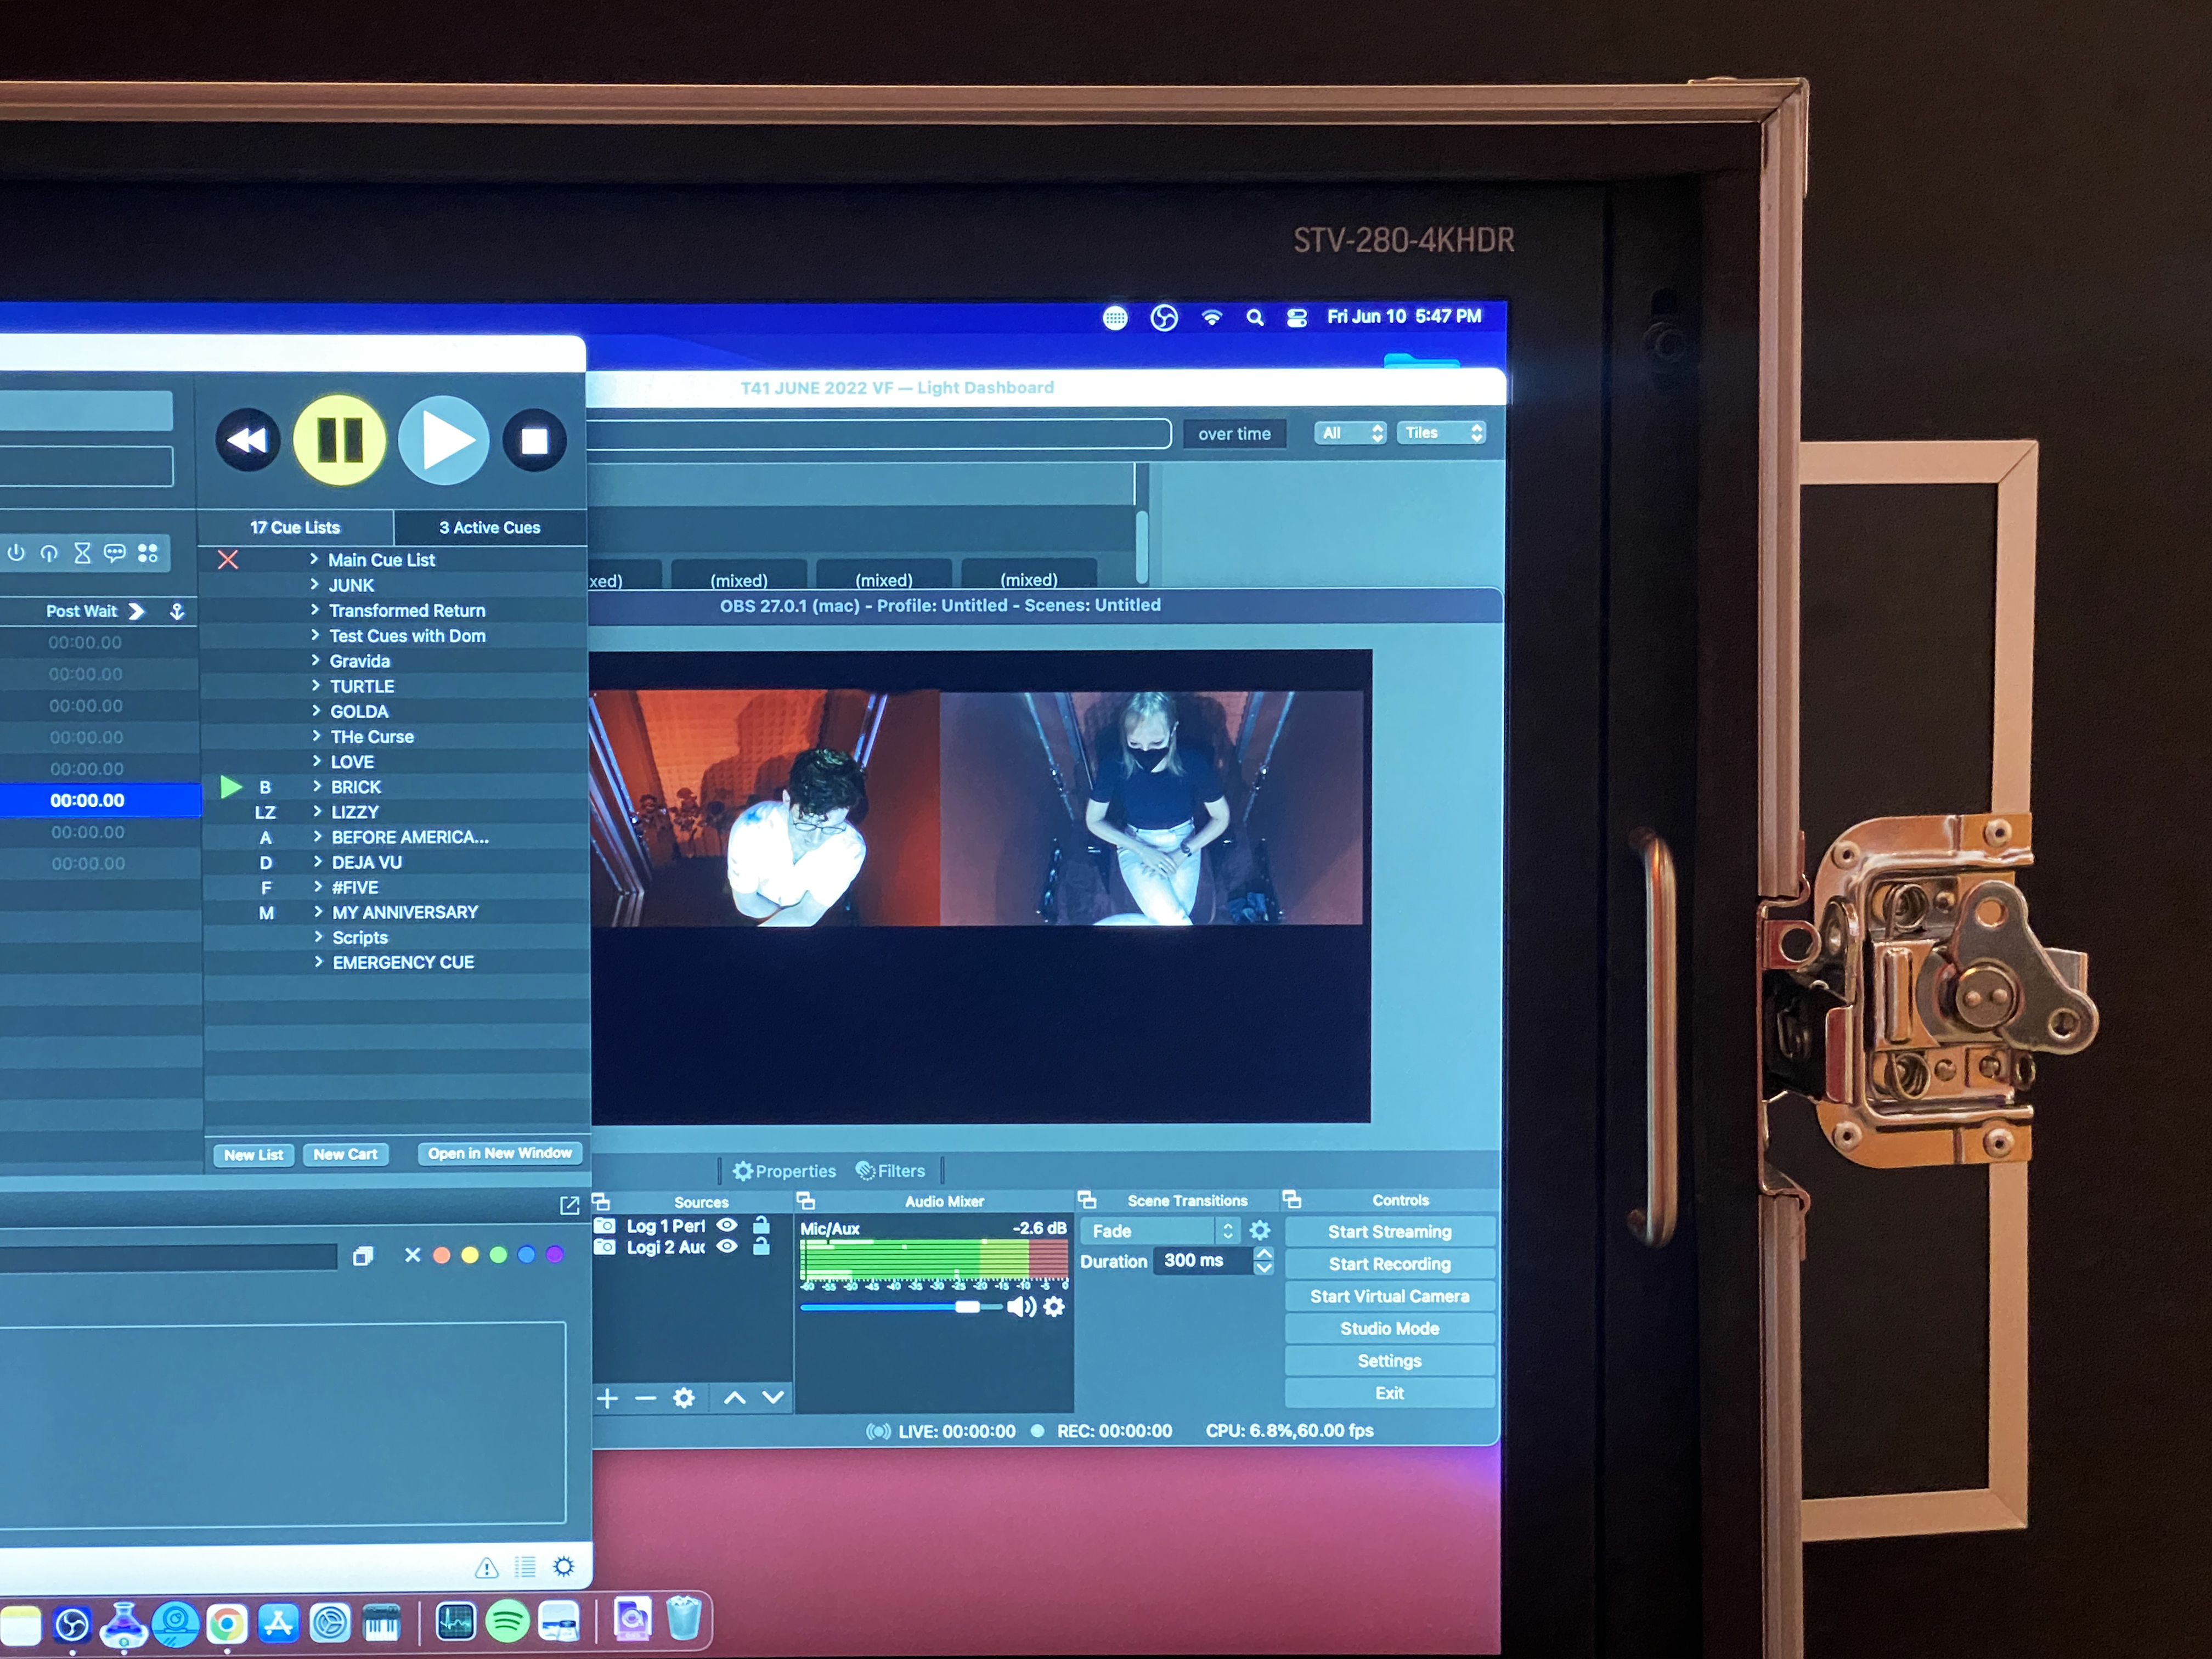This screenshot has height=1659, width=2212.
Task: Click the black stop button
Action: coord(534,440)
